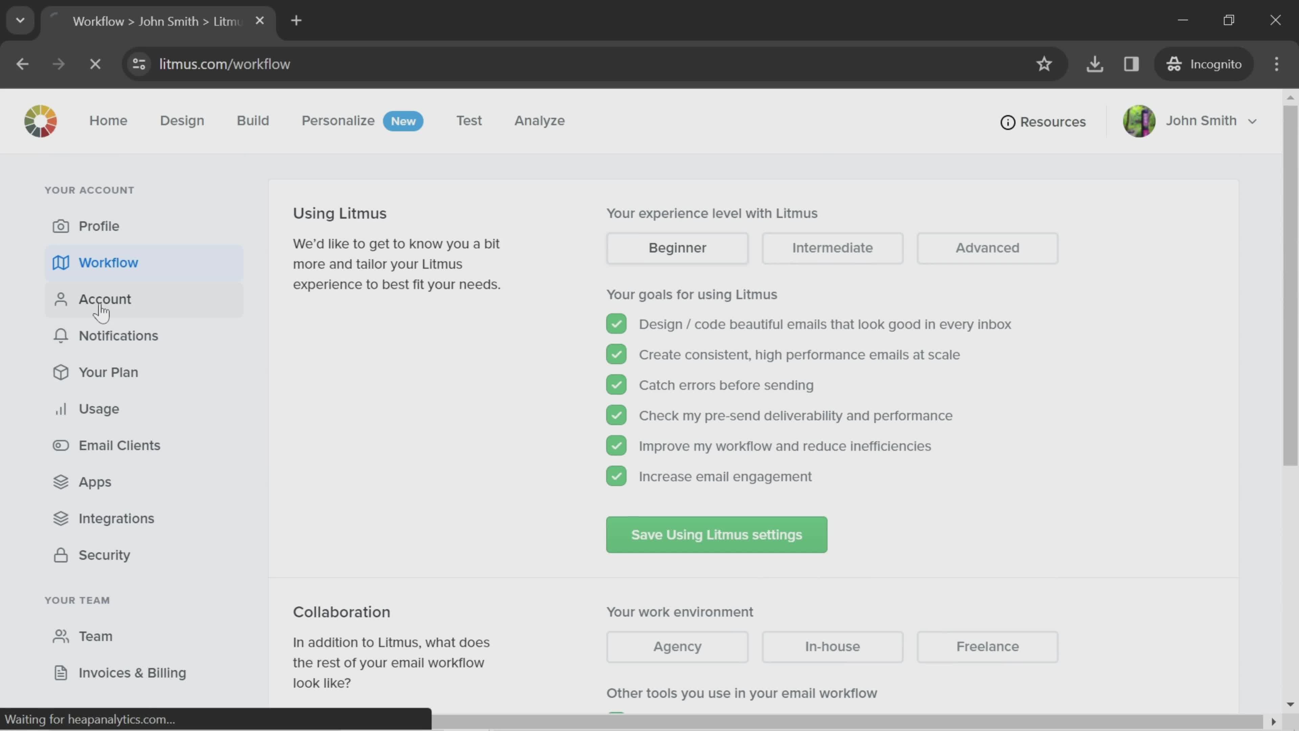Uncheck the Increase email engagement checkbox
This screenshot has height=731, width=1299.
coord(616,476)
